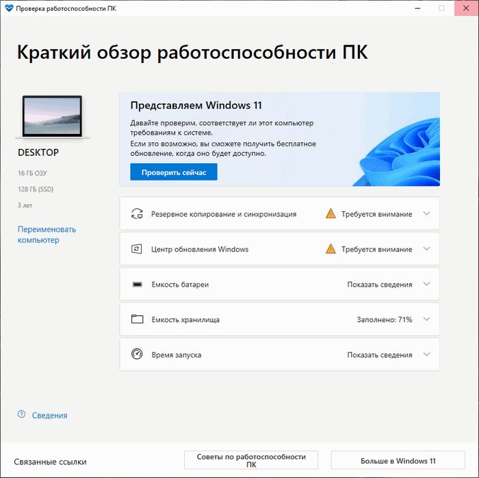Screen dimensions: 479x478
Task: Click Показать сведения in the battery row
Action: 380,284
